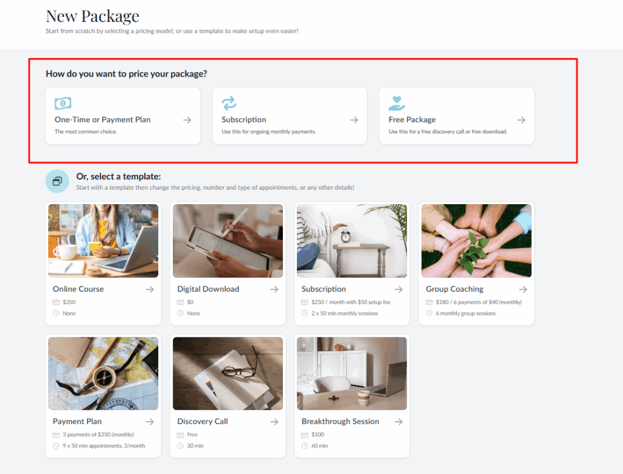This screenshot has height=474, width=623.
Task: Open the Digital Download template image
Action: [228, 241]
